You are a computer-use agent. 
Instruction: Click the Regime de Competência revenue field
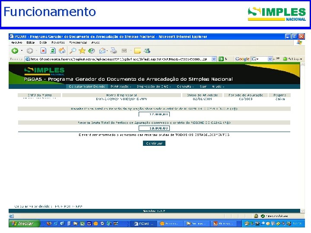[154, 114]
